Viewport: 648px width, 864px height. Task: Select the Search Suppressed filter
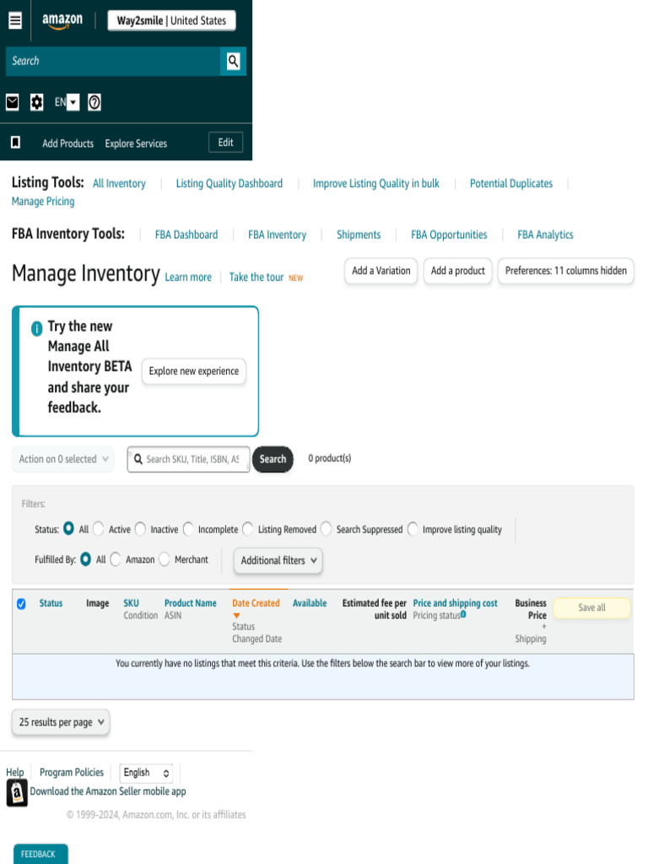[326, 529]
